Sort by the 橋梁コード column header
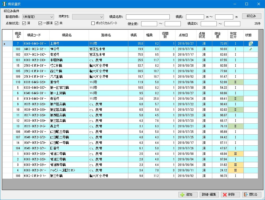Image resolution: width=265 pixels, height=200 pixels. click(x=36, y=35)
